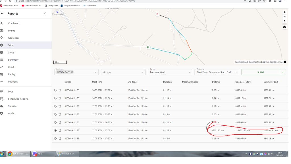Click the -3051.60 km distance cell

point(218,130)
